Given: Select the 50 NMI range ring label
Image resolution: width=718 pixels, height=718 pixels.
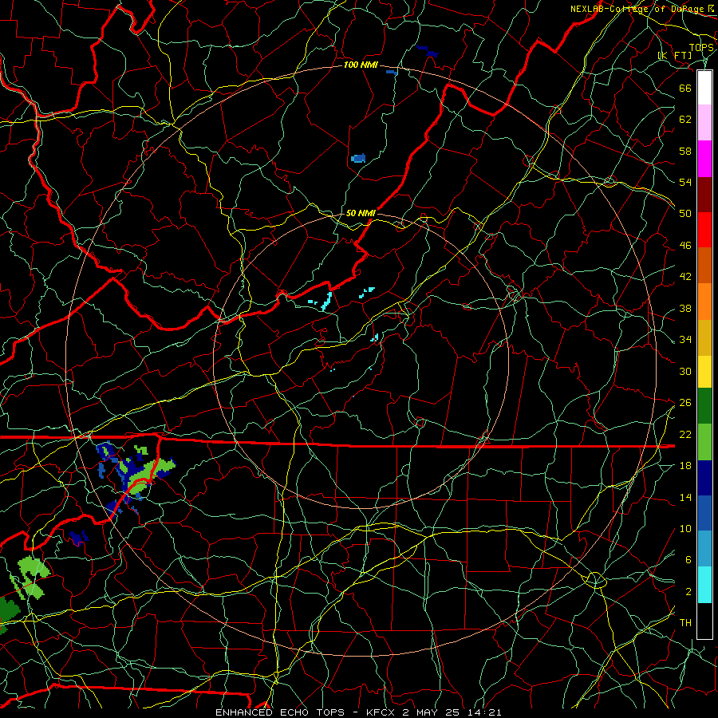Looking at the screenshot, I should 361,213.
